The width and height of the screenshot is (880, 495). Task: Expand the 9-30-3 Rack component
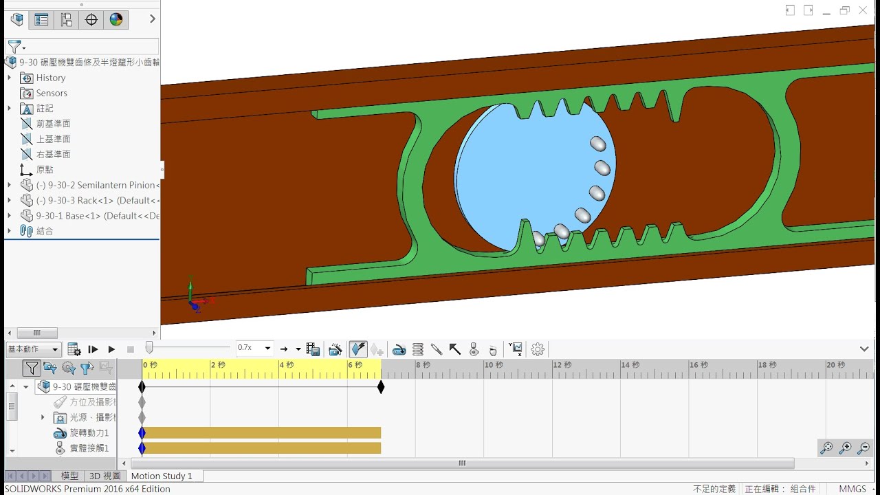tap(9, 200)
